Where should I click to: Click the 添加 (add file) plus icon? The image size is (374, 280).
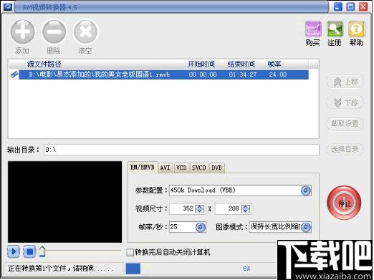(x=22, y=32)
